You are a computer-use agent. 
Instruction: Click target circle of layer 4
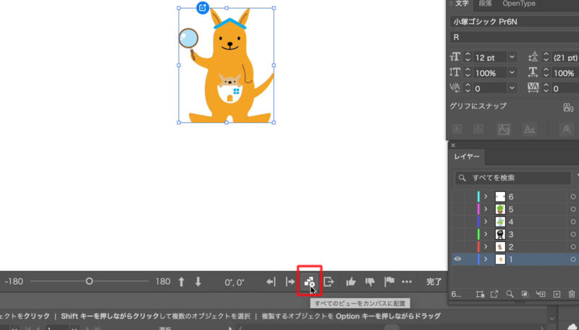(573, 222)
